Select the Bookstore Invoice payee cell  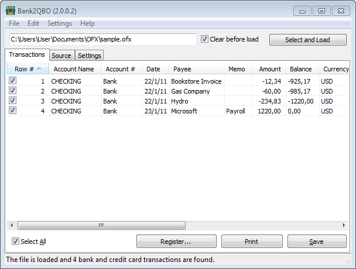(x=196, y=81)
